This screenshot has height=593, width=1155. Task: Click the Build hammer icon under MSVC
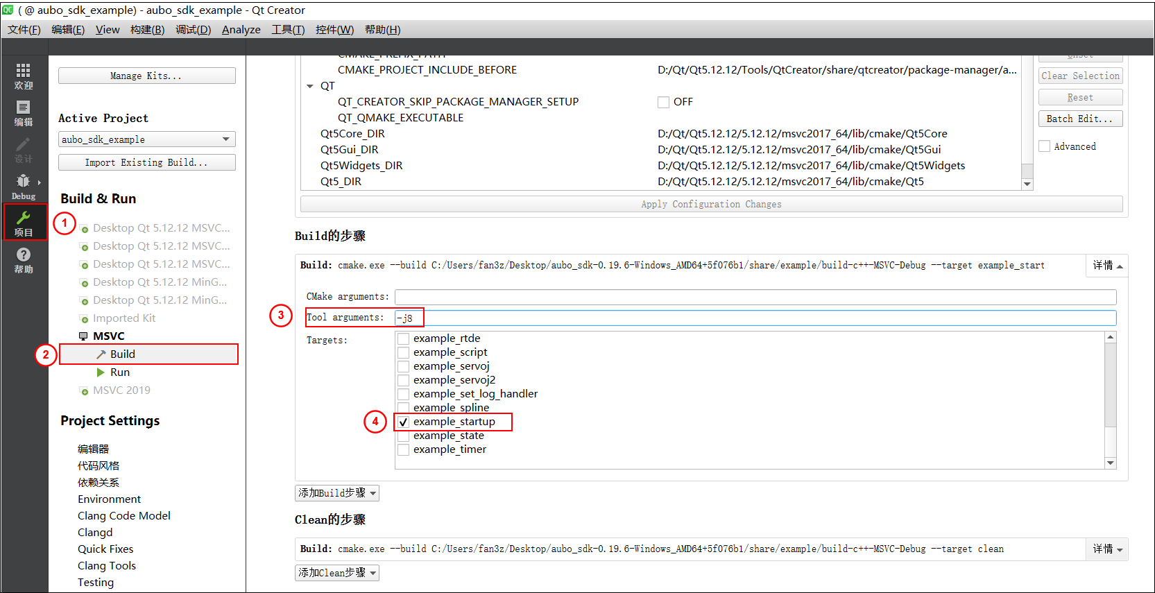pos(101,354)
